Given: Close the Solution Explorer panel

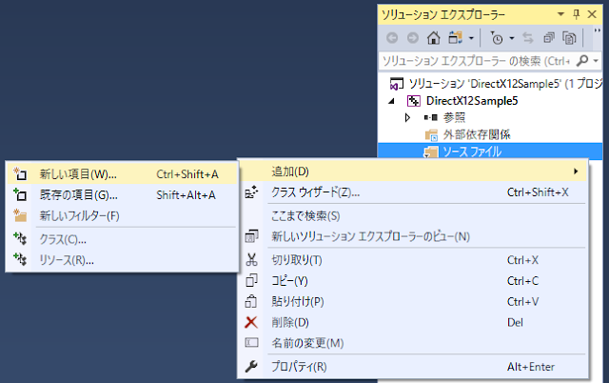Looking at the screenshot, I should (x=592, y=14).
